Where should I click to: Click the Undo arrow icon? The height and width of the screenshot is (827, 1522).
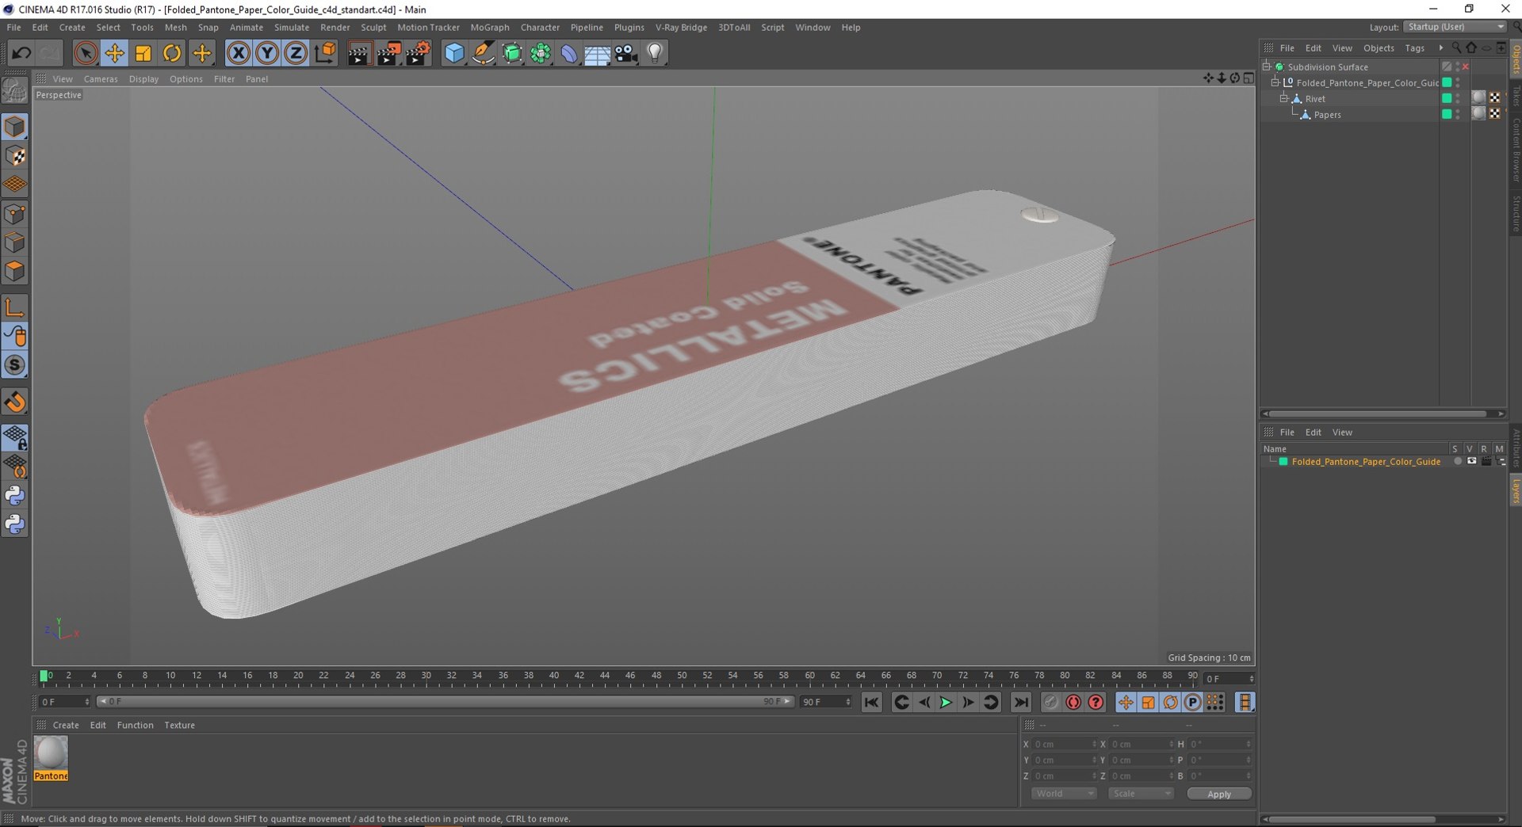[x=21, y=53]
